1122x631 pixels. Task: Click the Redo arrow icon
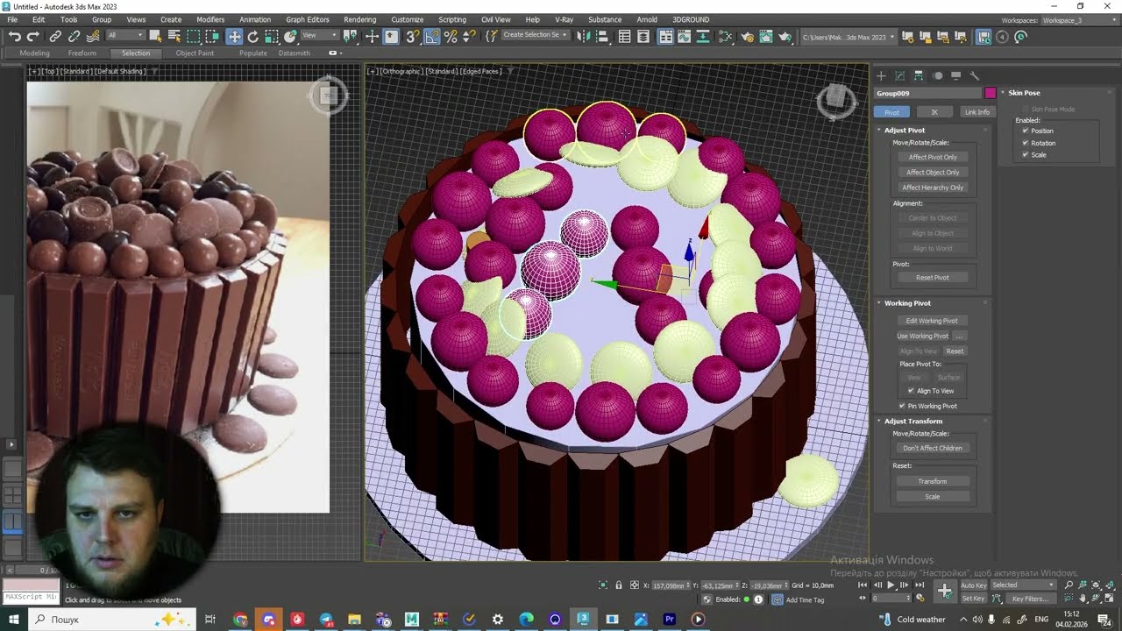32,36
